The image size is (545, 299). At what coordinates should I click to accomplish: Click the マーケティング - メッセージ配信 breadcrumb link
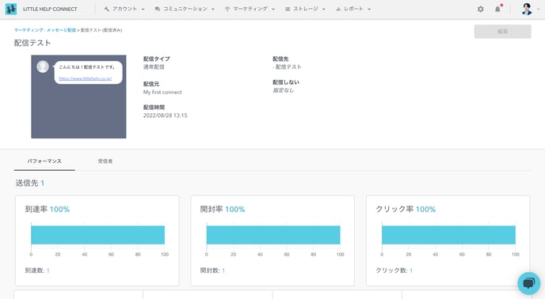(45, 30)
